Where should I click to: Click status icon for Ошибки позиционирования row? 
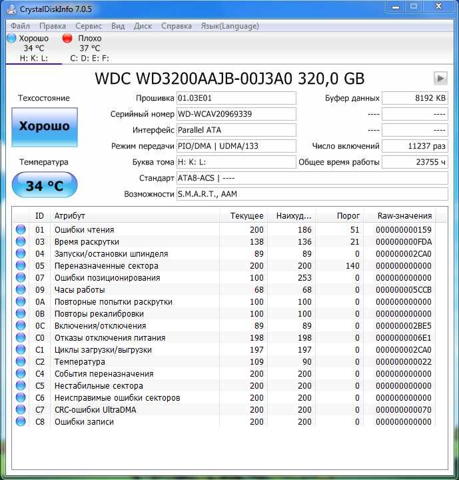(21, 277)
